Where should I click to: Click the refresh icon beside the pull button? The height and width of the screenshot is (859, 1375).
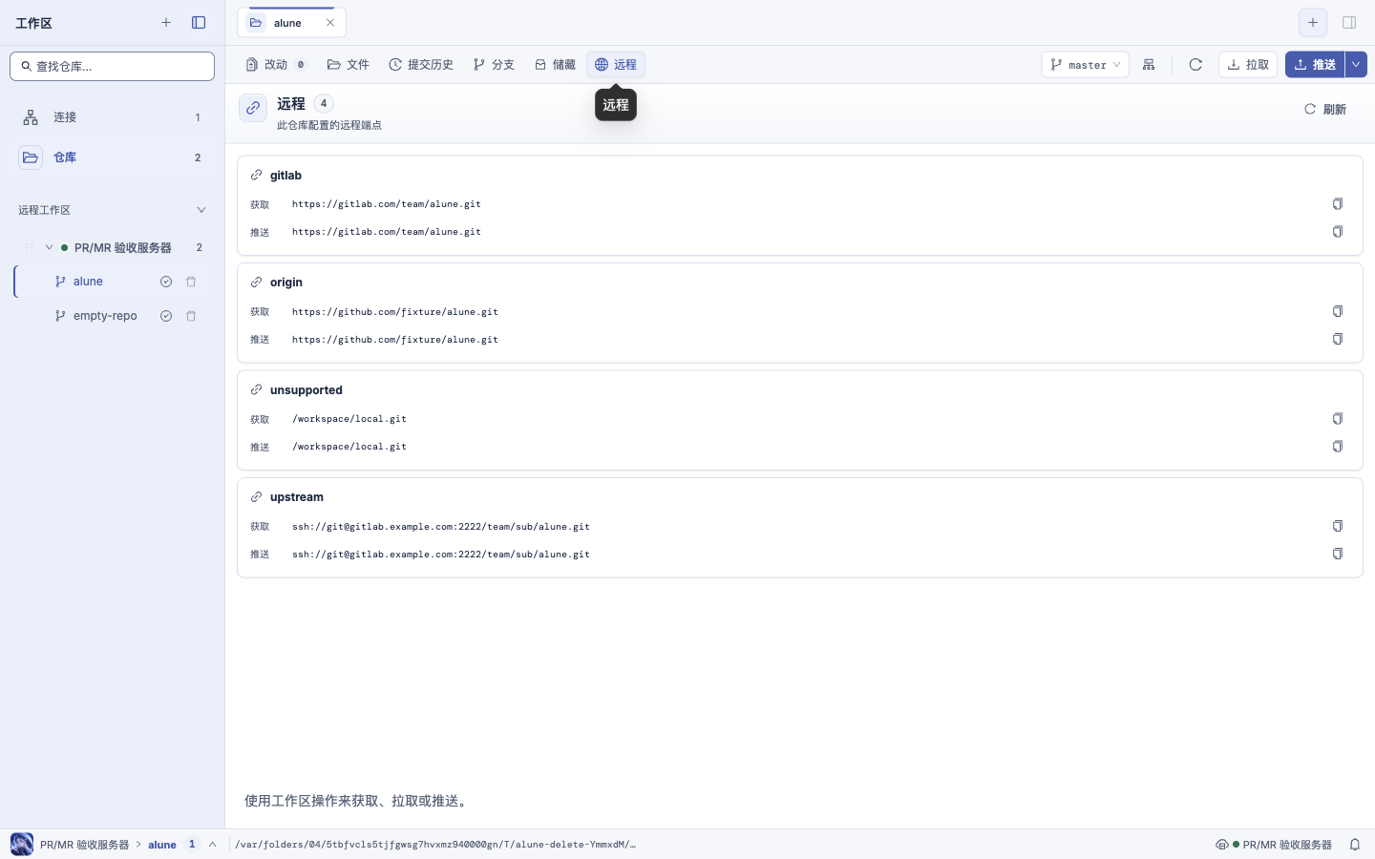[1195, 65]
